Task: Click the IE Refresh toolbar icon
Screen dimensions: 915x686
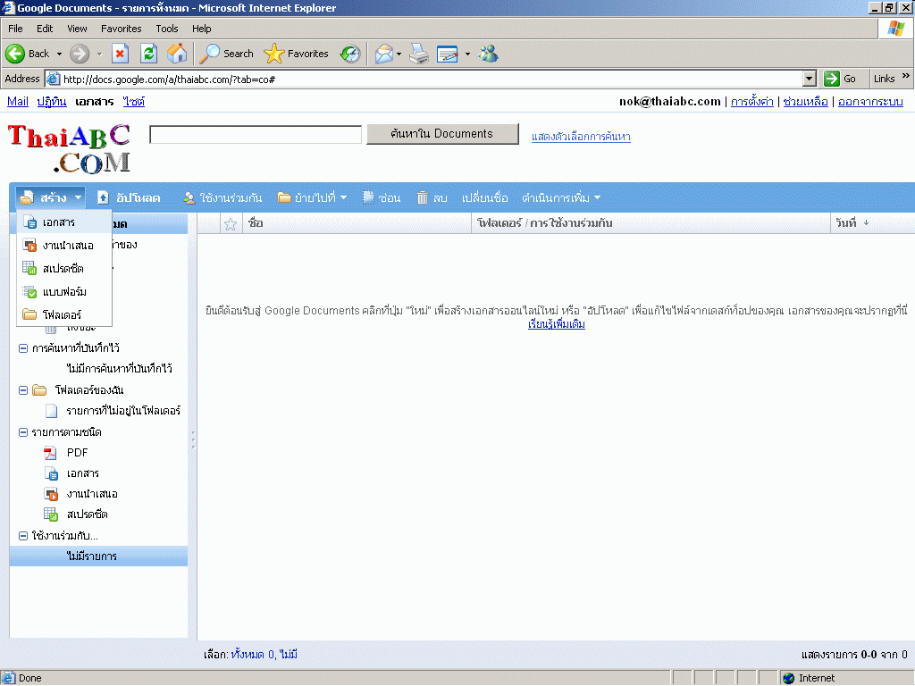Action: click(x=148, y=54)
